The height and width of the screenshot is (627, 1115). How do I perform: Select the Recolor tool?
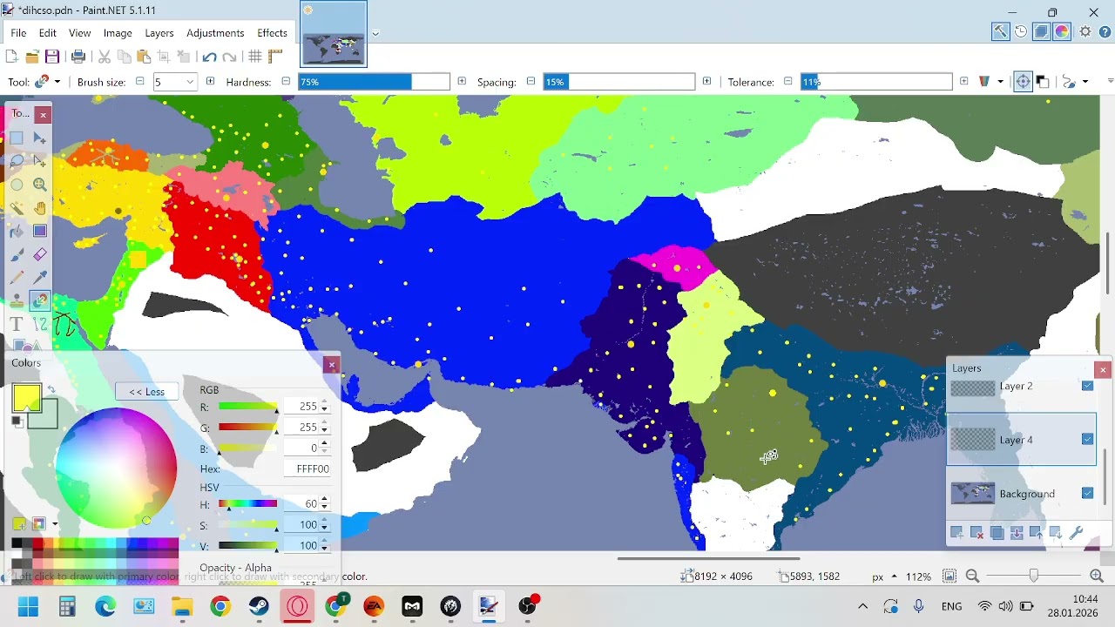tap(40, 301)
